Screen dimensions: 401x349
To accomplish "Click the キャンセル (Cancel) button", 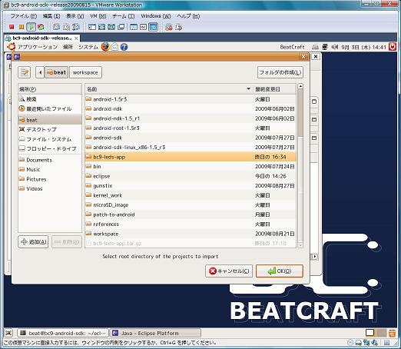I will click(229, 271).
